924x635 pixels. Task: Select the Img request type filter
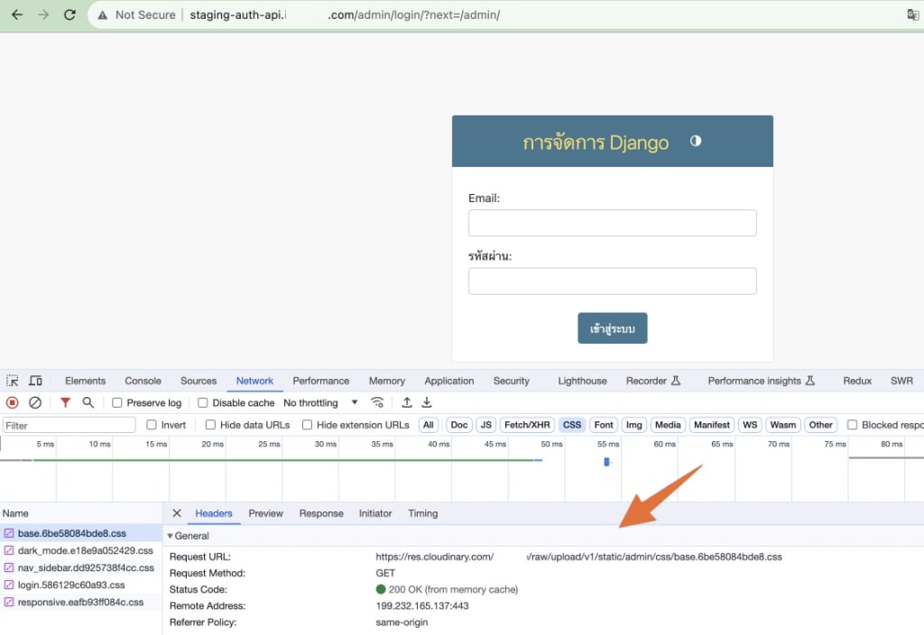click(634, 425)
